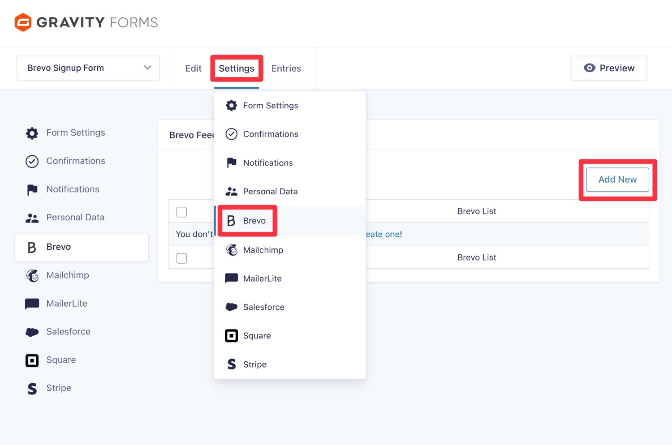The width and height of the screenshot is (672, 445).
Task: Click the Add New feed button
Action: (x=617, y=180)
